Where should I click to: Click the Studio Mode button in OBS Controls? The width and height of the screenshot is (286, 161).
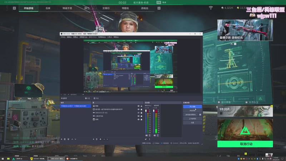[192, 119]
